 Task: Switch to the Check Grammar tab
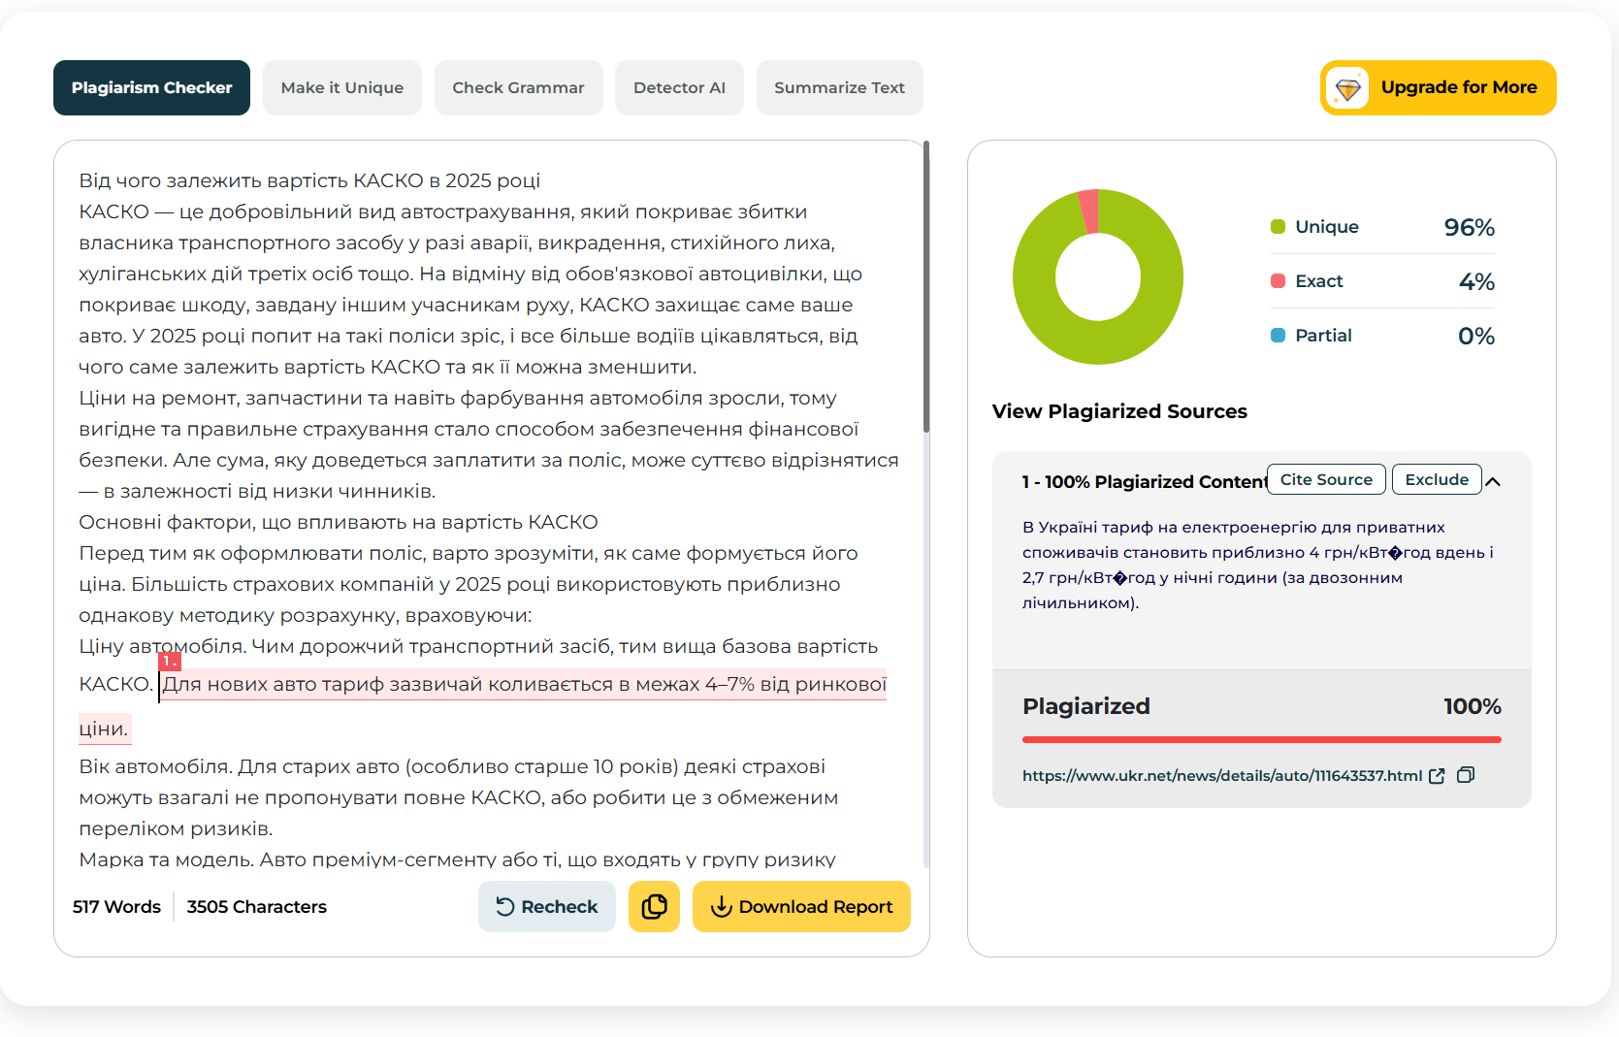(x=518, y=87)
